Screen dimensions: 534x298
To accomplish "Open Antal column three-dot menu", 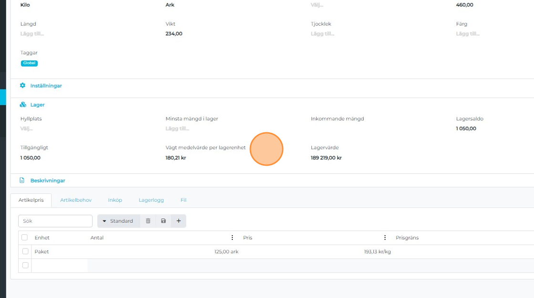I will click(232, 238).
